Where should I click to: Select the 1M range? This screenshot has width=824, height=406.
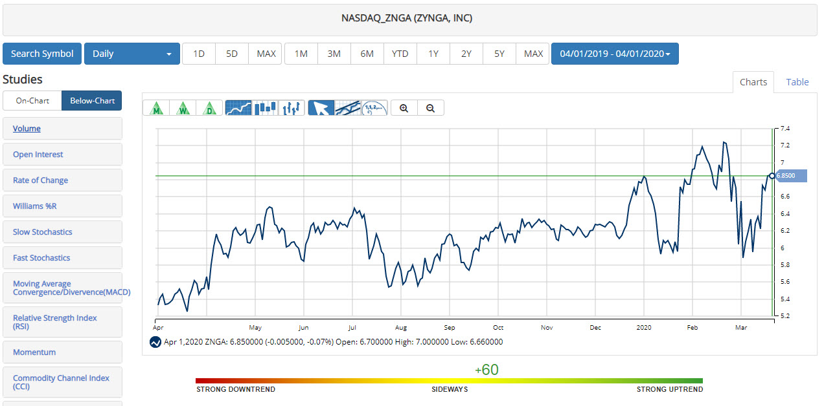click(x=301, y=54)
